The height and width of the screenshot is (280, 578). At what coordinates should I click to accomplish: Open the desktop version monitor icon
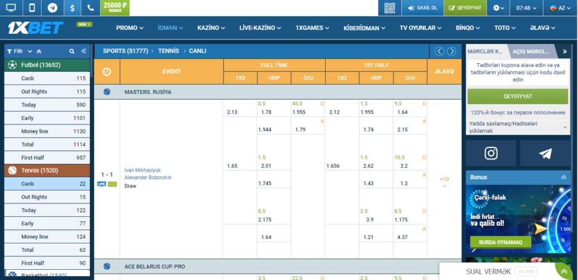(x=11, y=8)
